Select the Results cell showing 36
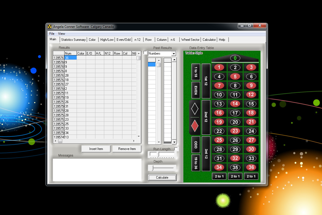 (x=71, y=58)
